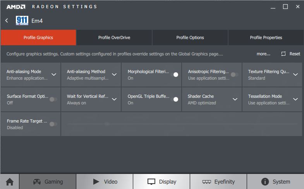This screenshot has height=189, width=304.
Task: Enable Surface Format Optimization switch
Action: click(53, 99)
